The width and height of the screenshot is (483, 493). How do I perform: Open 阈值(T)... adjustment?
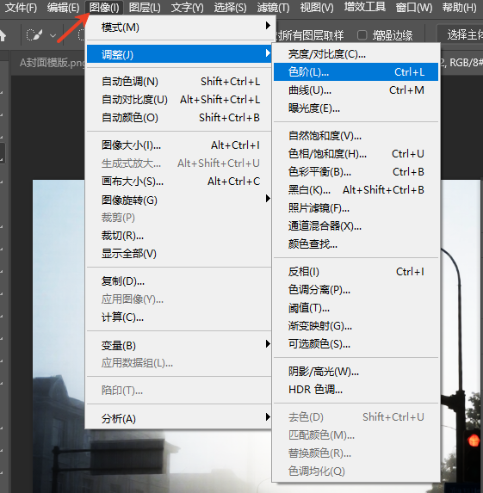point(356,308)
